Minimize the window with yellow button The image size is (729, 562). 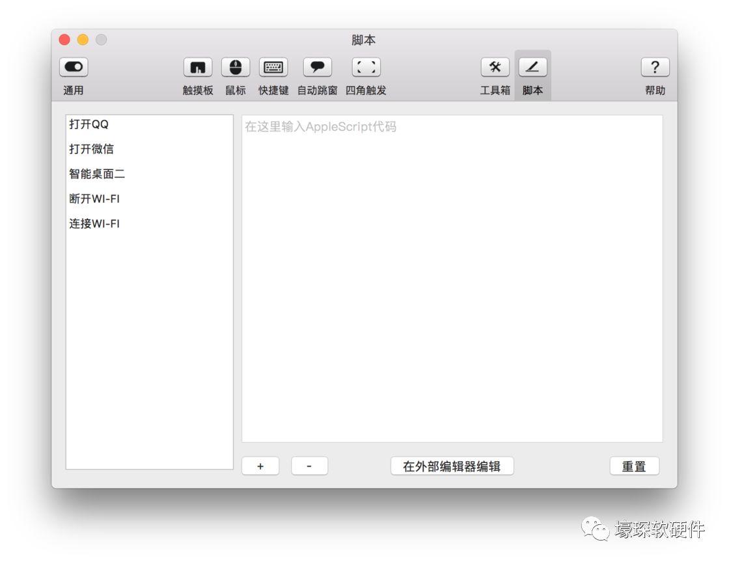click(83, 40)
